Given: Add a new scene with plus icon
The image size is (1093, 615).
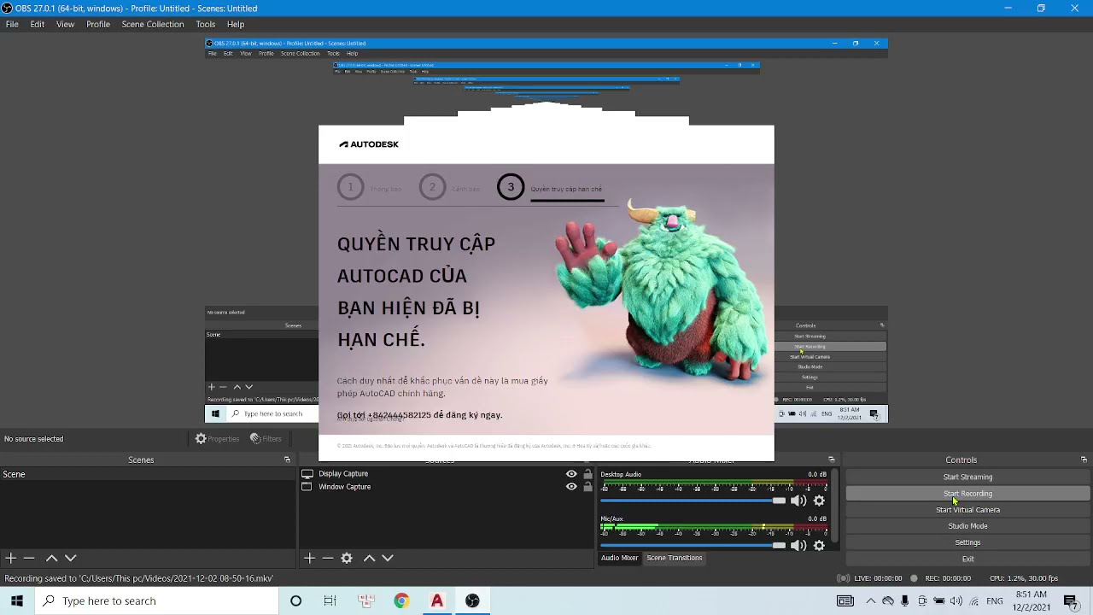Looking at the screenshot, I should pos(10,558).
